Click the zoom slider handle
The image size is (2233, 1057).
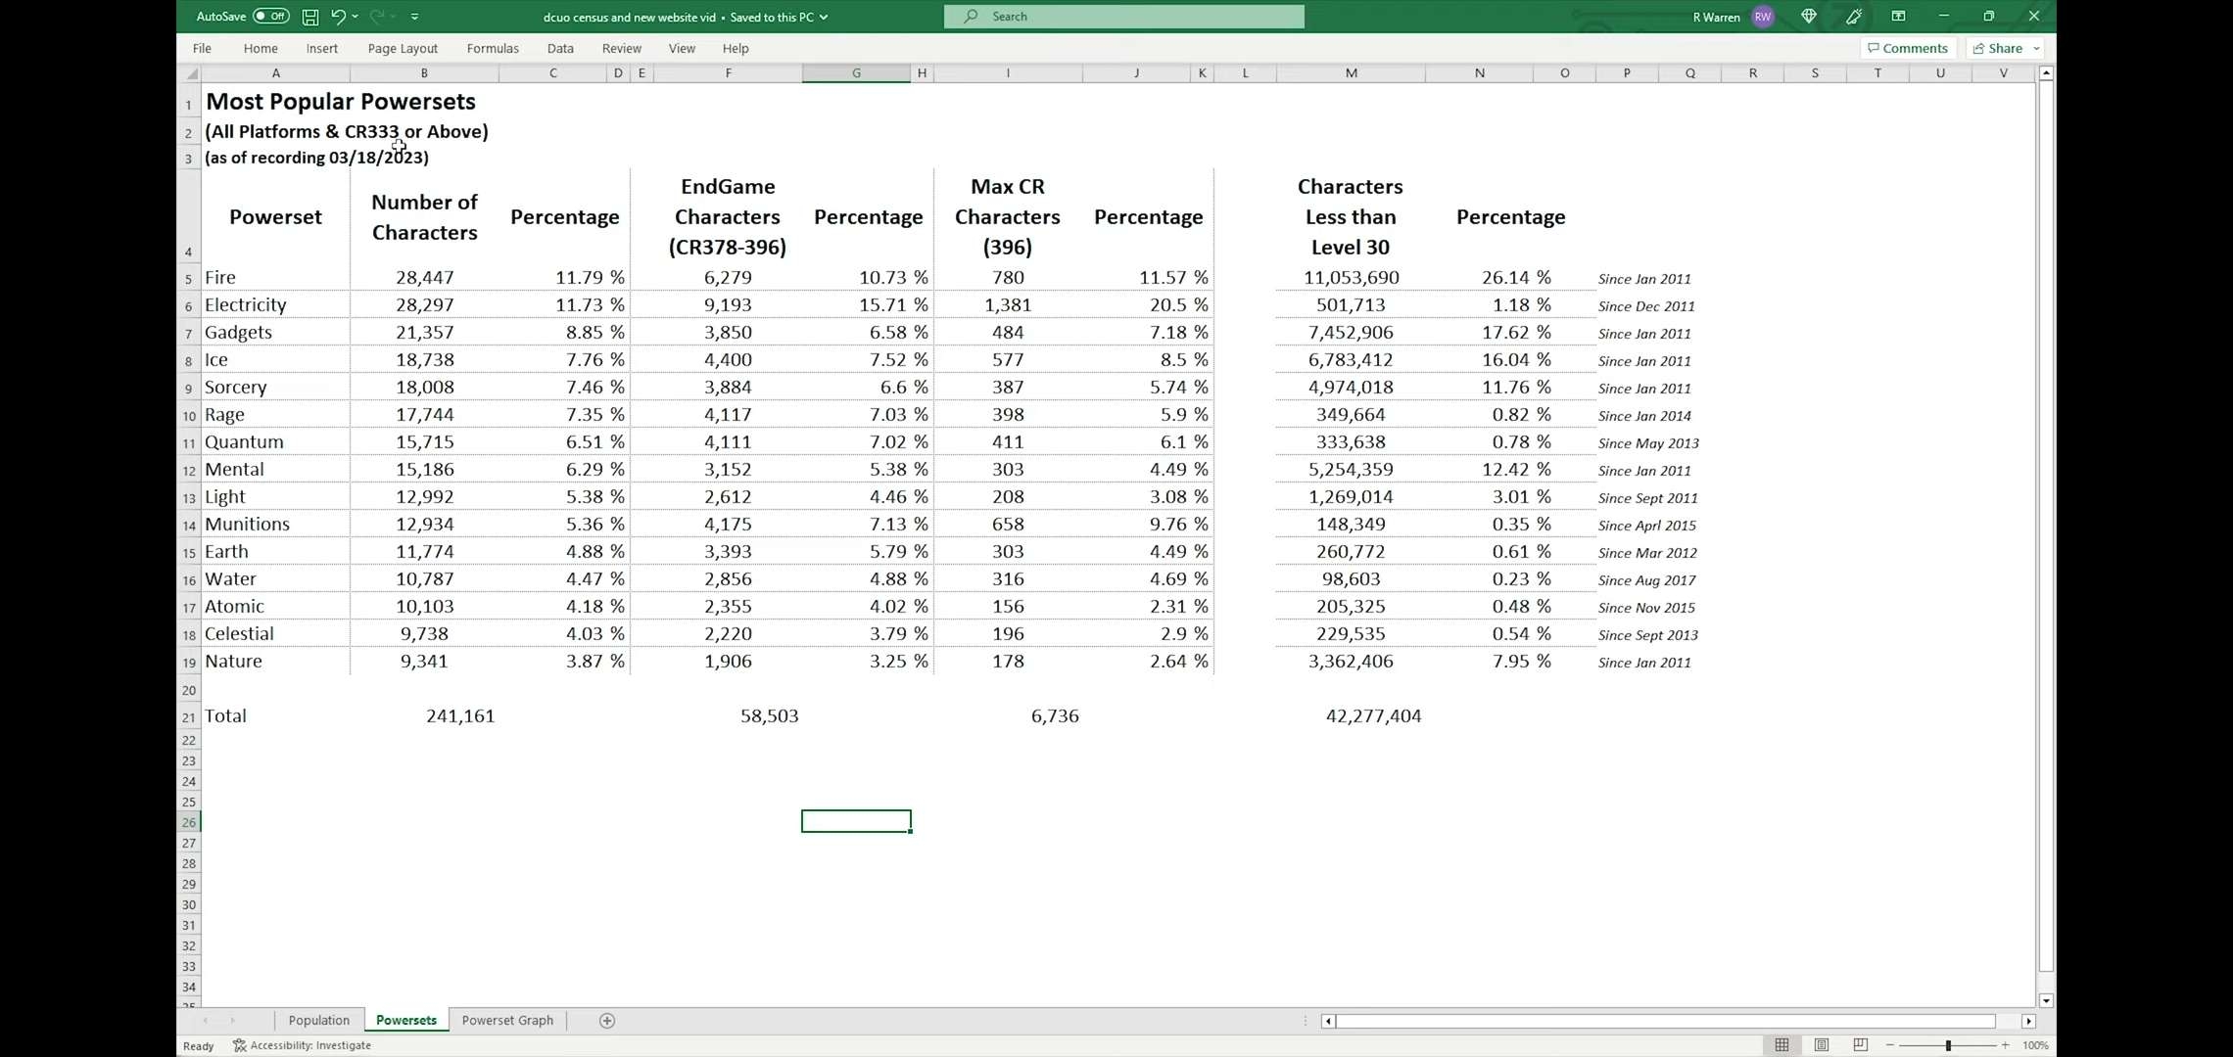click(1948, 1045)
